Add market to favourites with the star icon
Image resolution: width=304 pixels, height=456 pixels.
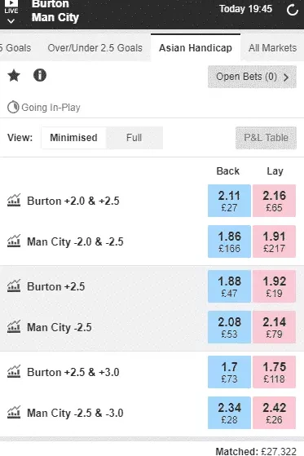[14, 75]
